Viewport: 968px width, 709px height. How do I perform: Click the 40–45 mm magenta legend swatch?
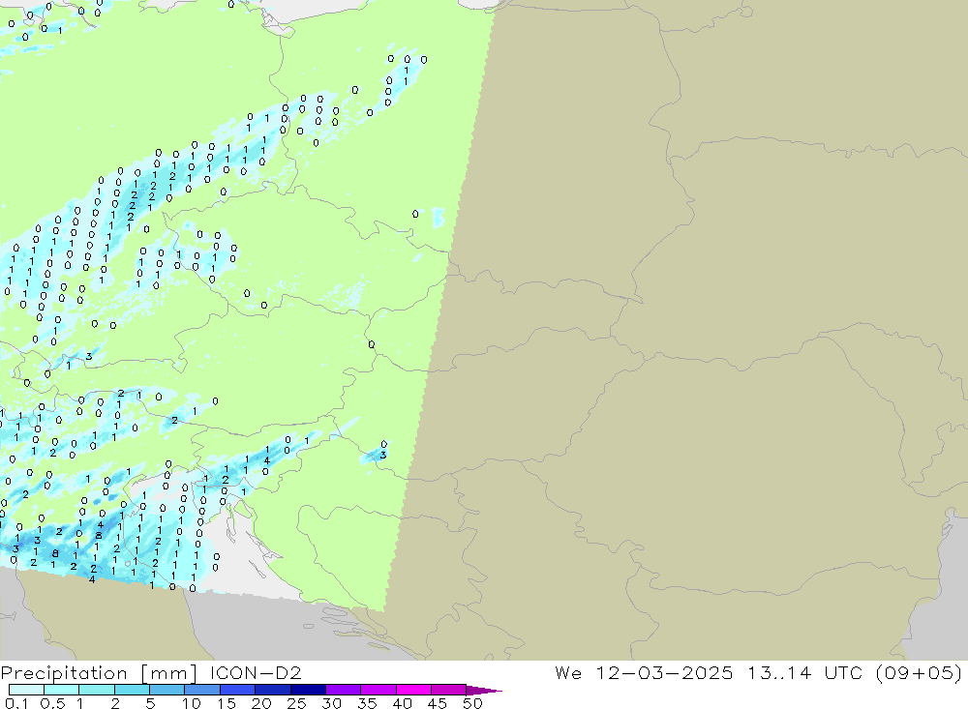[x=413, y=690]
